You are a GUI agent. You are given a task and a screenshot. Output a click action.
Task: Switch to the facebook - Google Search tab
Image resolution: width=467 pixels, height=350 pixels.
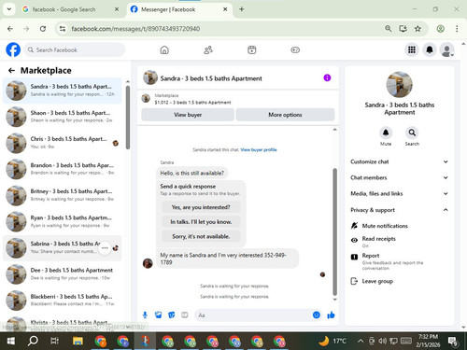pyautogui.click(x=71, y=9)
